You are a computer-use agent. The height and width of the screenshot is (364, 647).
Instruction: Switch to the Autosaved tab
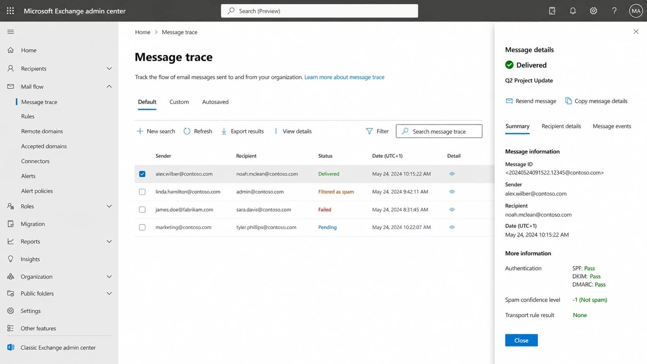[x=215, y=102]
